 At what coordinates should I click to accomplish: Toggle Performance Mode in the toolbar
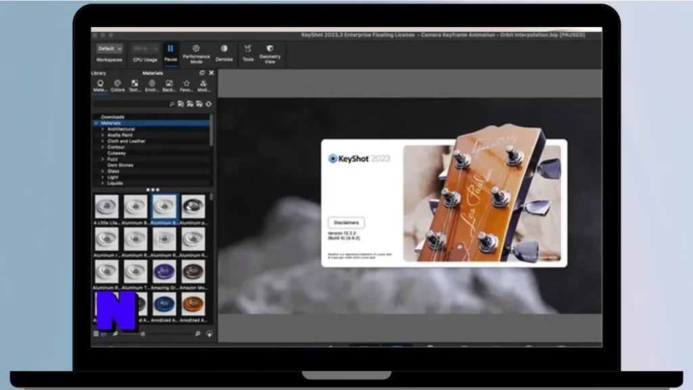point(196,53)
